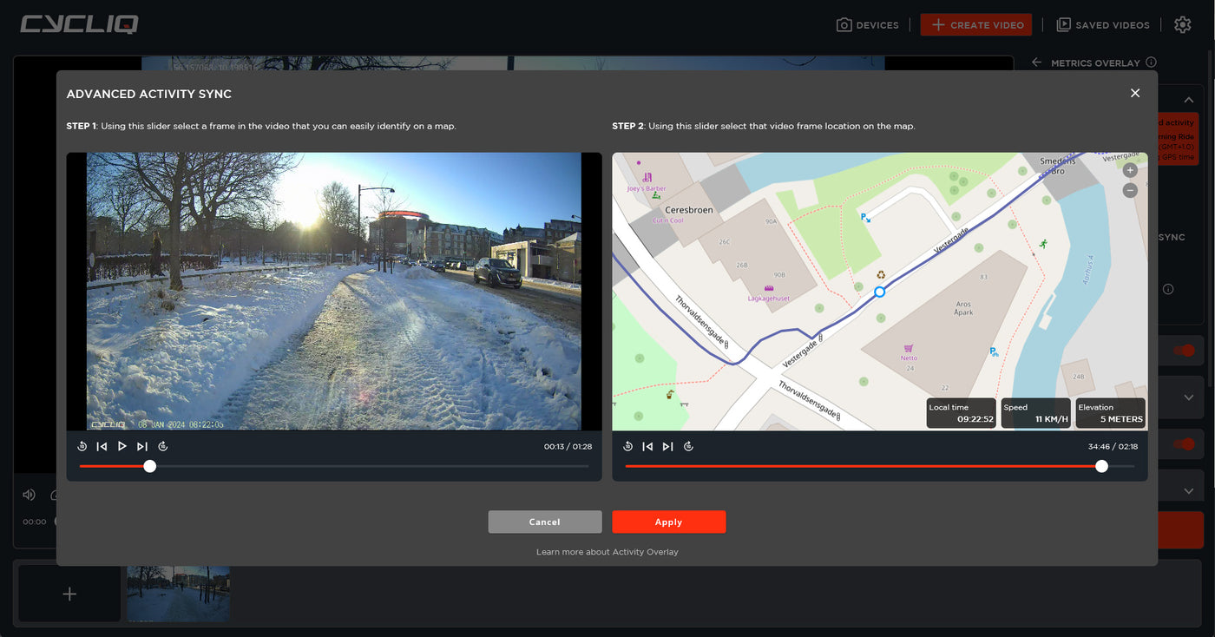
Task: Open the DEVICES section
Action: tap(868, 24)
